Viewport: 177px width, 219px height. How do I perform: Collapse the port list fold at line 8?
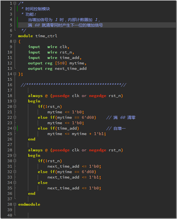tap(15, 41)
